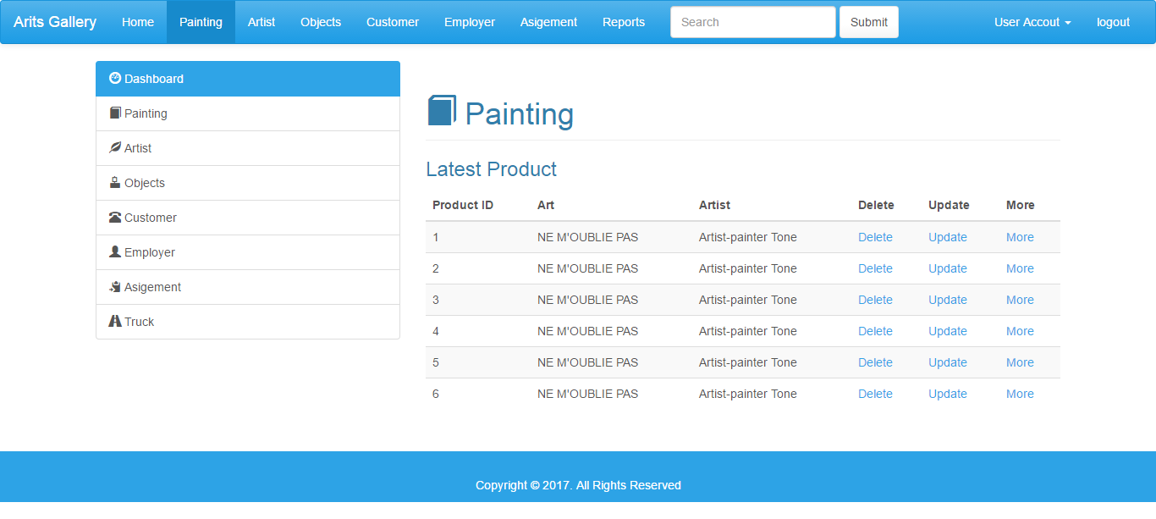Click logout in the top bar
This screenshot has height=519, width=1156.
click(1113, 21)
